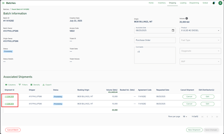This screenshot has height=134, width=224.
Task: Change table Density setting
Action: [35, 85]
